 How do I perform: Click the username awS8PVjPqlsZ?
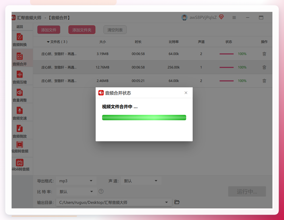tap(203, 18)
